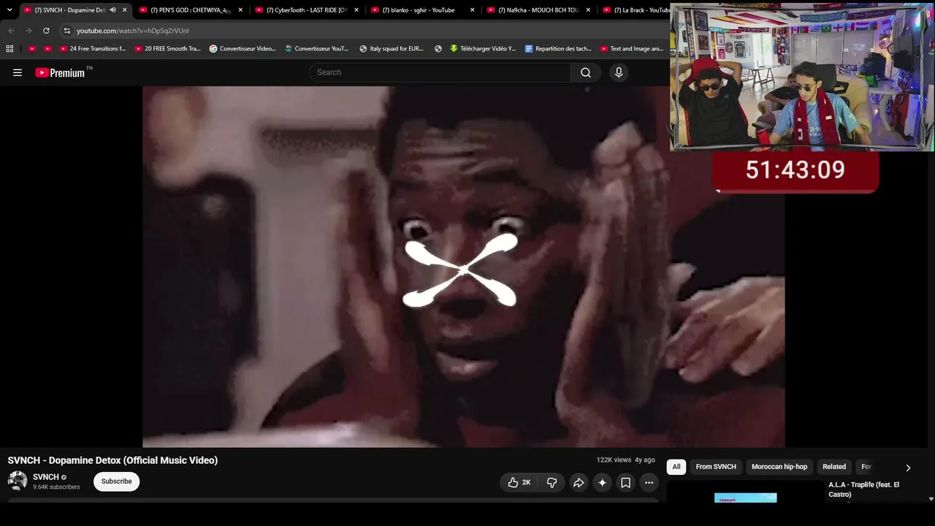Click the 9.64K subscribers text
The width and height of the screenshot is (935, 526).
point(56,487)
